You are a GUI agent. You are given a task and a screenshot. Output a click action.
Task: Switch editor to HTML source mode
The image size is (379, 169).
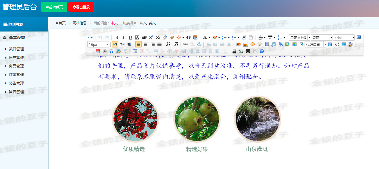click(x=91, y=37)
